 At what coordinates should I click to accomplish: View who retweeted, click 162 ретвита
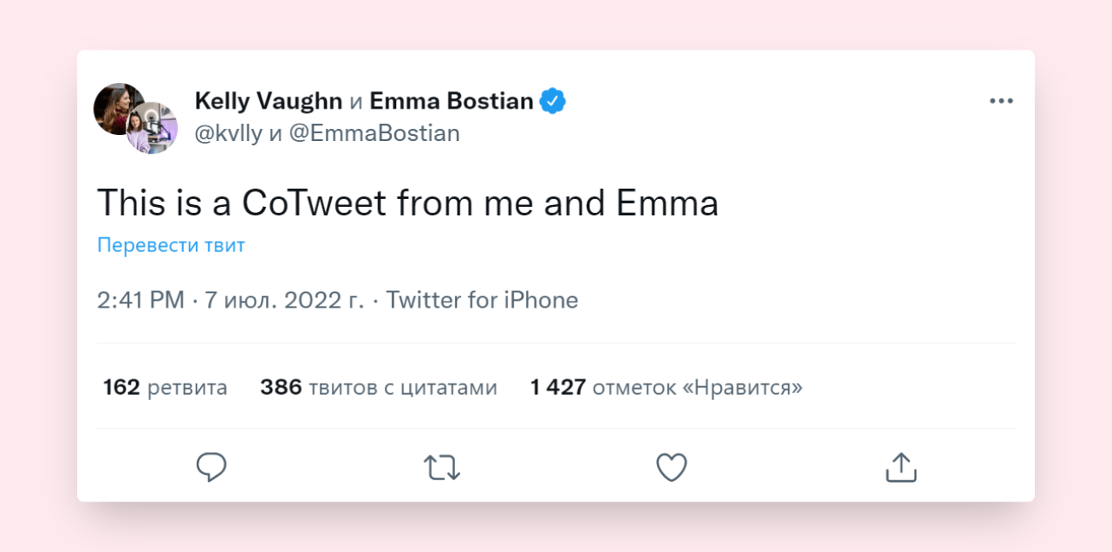coord(164,386)
